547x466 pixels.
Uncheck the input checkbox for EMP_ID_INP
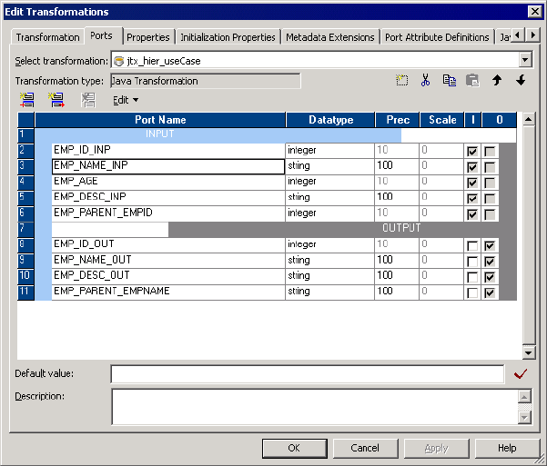pyautogui.click(x=471, y=151)
